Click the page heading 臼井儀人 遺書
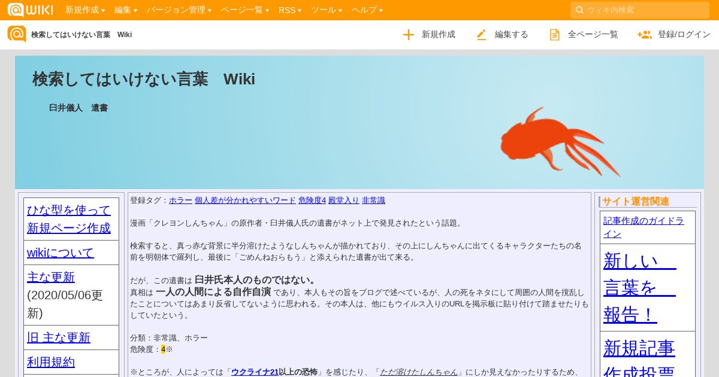The height and width of the screenshot is (377, 719). (78, 108)
